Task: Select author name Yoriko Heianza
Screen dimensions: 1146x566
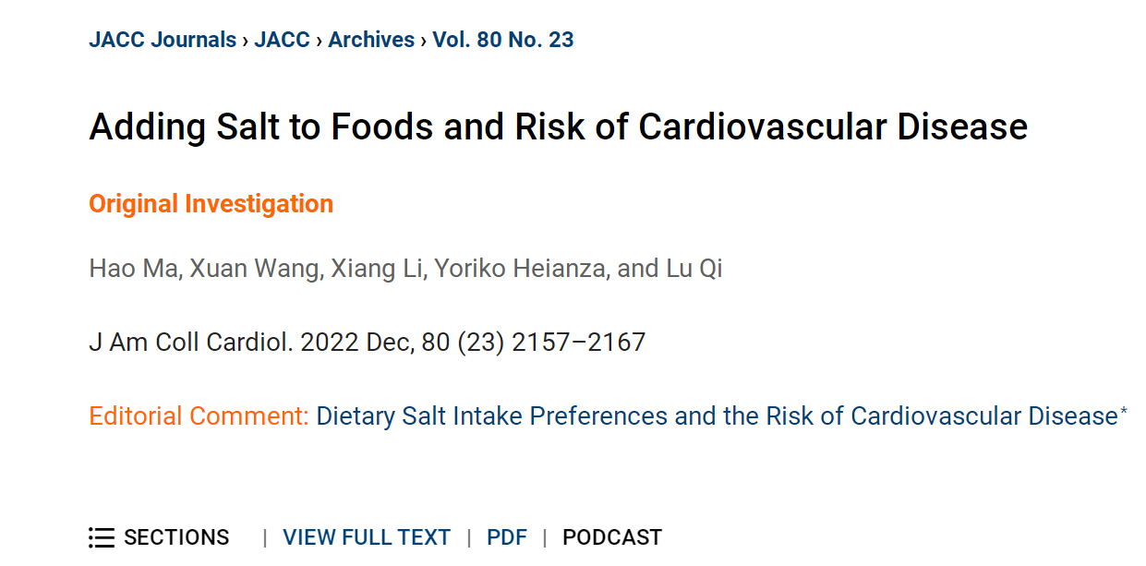Action: pyautogui.click(x=521, y=269)
